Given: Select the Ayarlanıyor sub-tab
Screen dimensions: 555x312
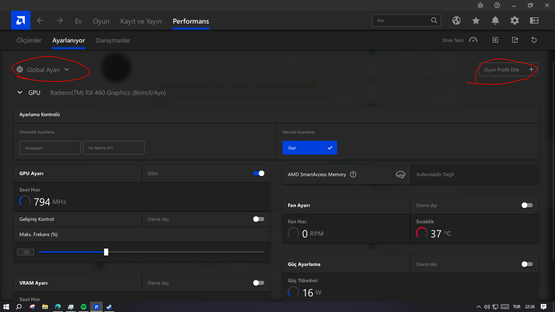Looking at the screenshot, I should 69,40.
